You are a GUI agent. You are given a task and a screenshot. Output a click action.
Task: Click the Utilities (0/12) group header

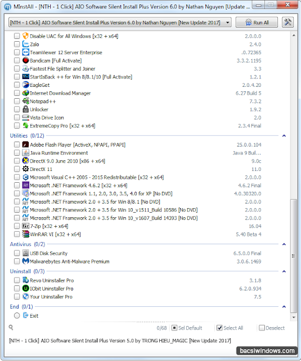[x=27, y=135]
